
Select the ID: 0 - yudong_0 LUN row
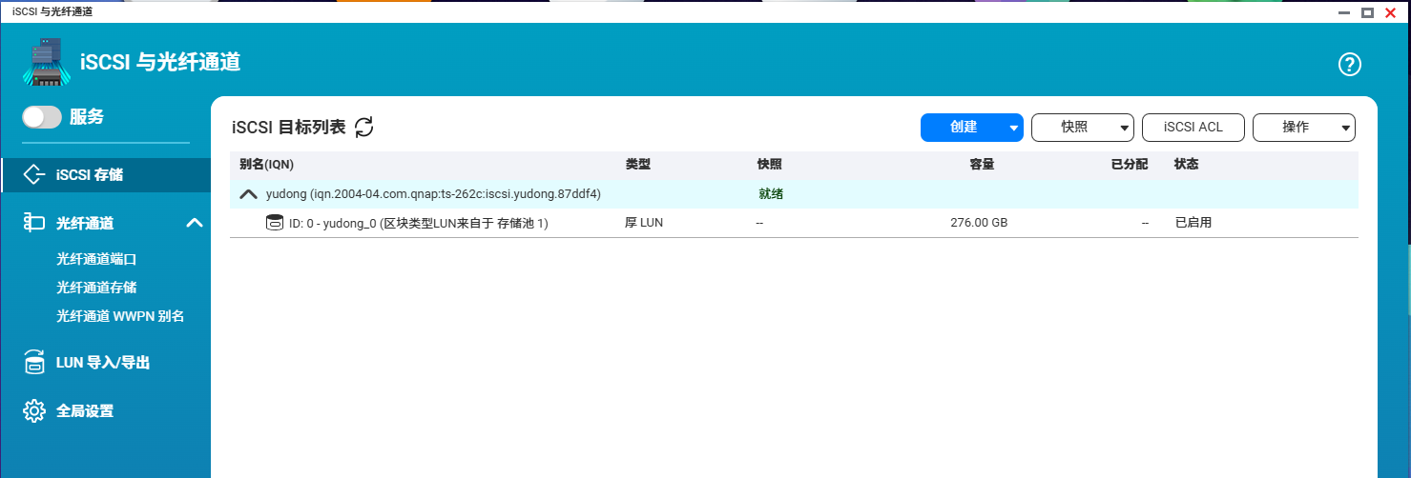click(794, 223)
